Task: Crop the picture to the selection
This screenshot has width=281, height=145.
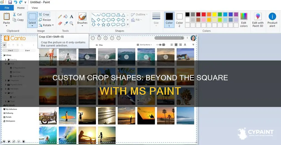Action: pos(44,14)
